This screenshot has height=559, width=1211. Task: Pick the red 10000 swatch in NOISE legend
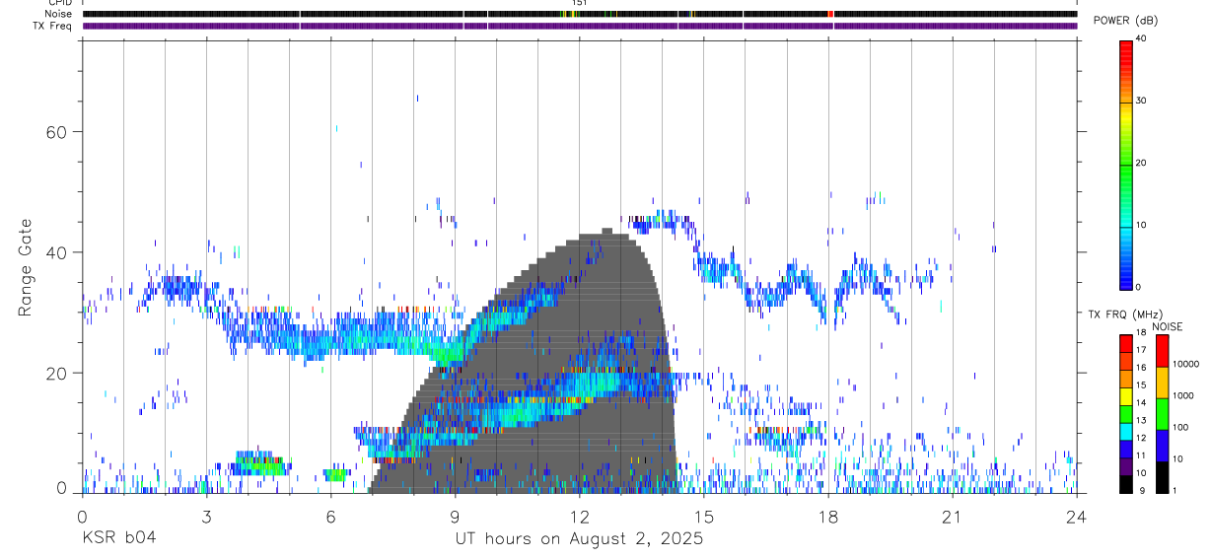1162,351
